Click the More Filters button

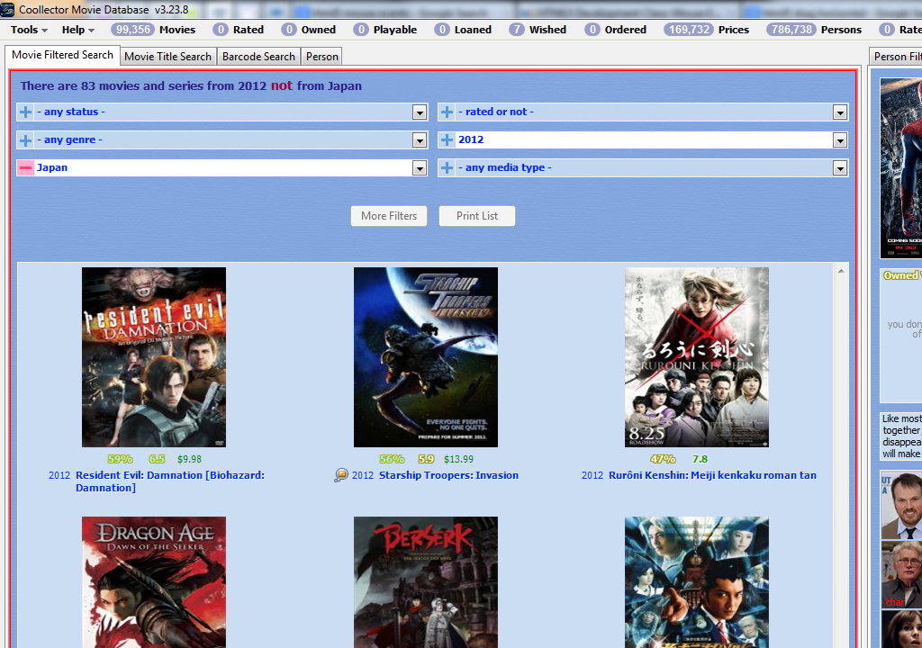pos(389,216)
